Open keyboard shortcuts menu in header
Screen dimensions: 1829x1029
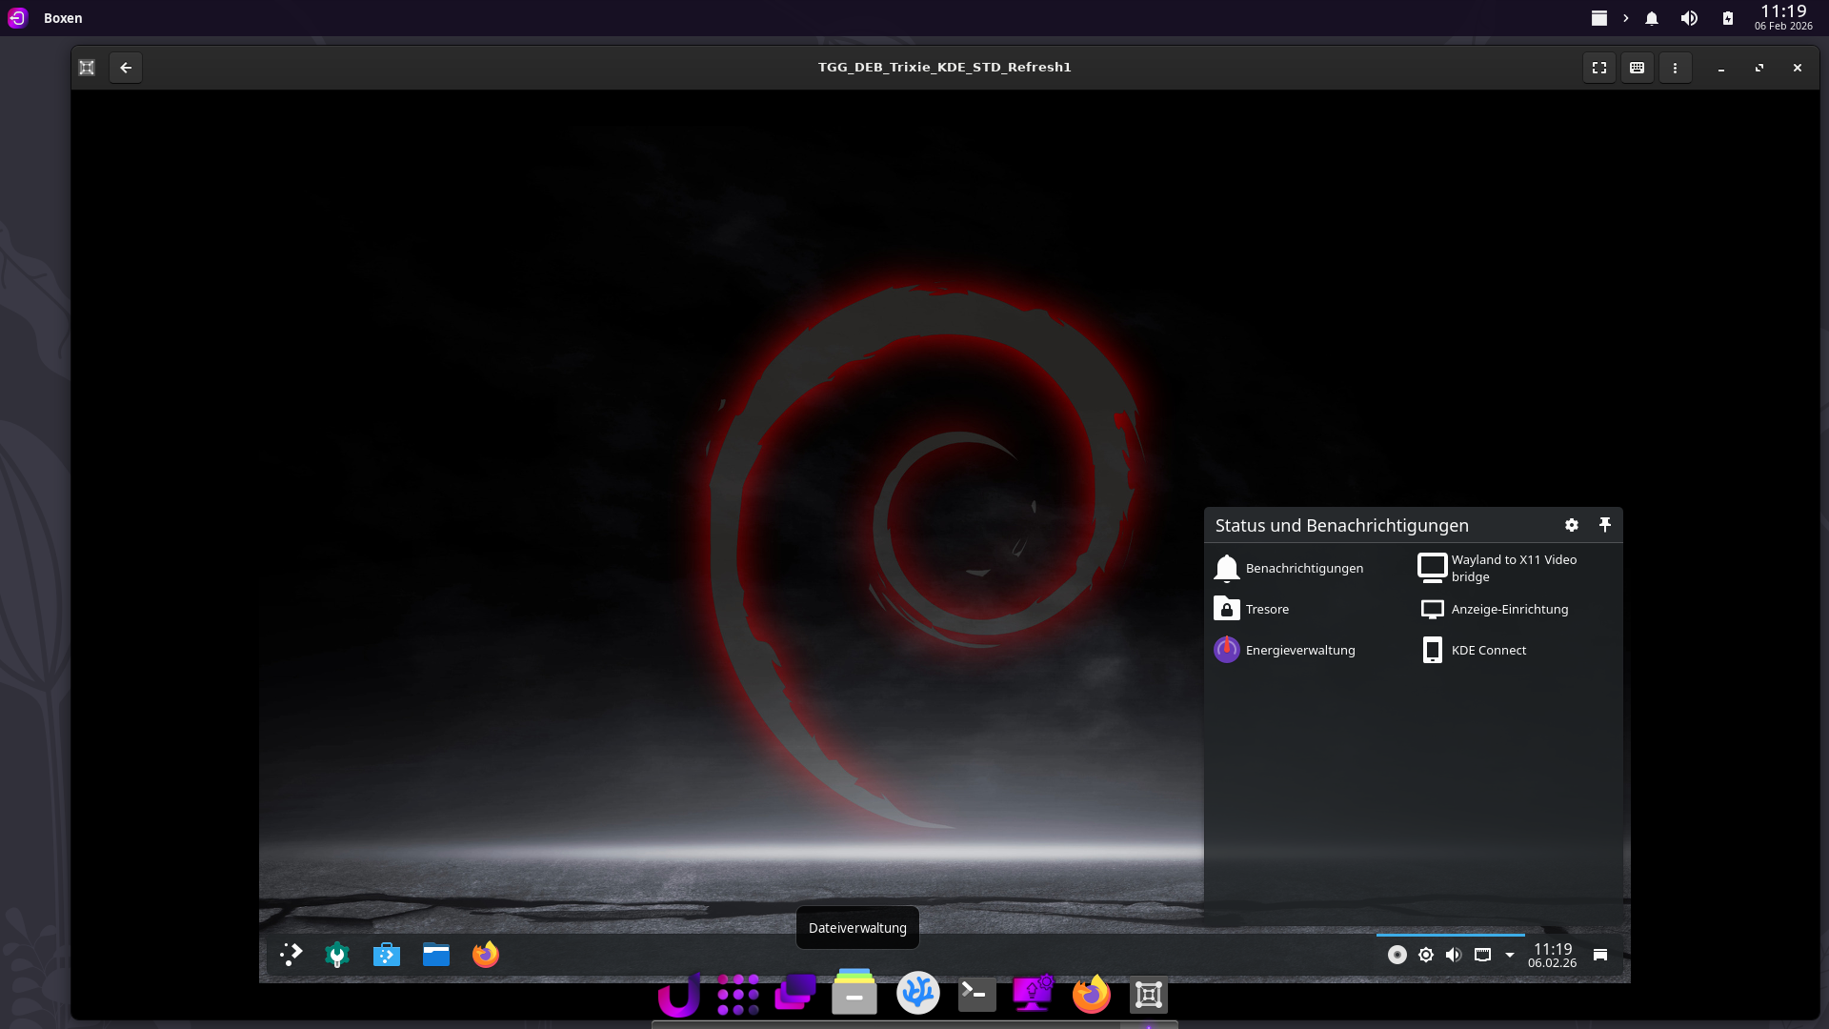1637,68
